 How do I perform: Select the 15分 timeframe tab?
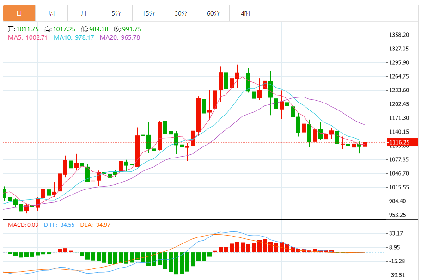[148, 14]
